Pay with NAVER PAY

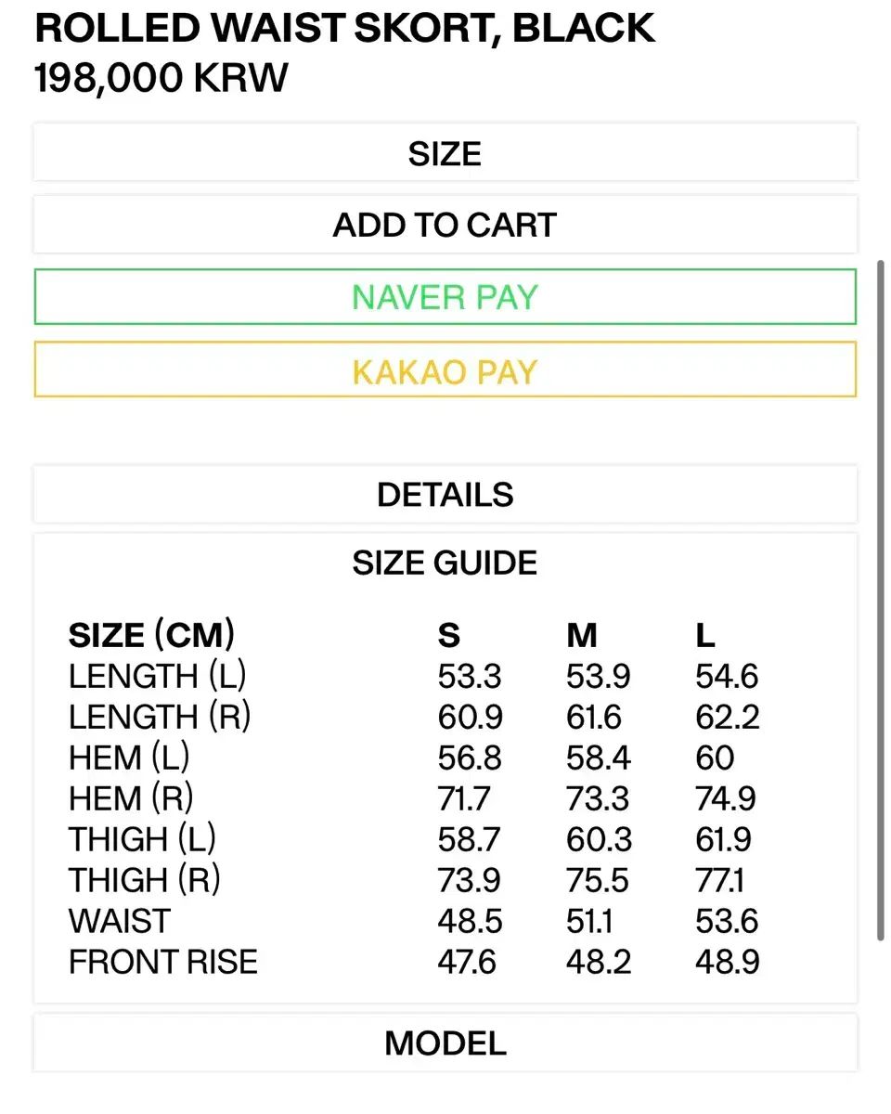pos(445,297)
